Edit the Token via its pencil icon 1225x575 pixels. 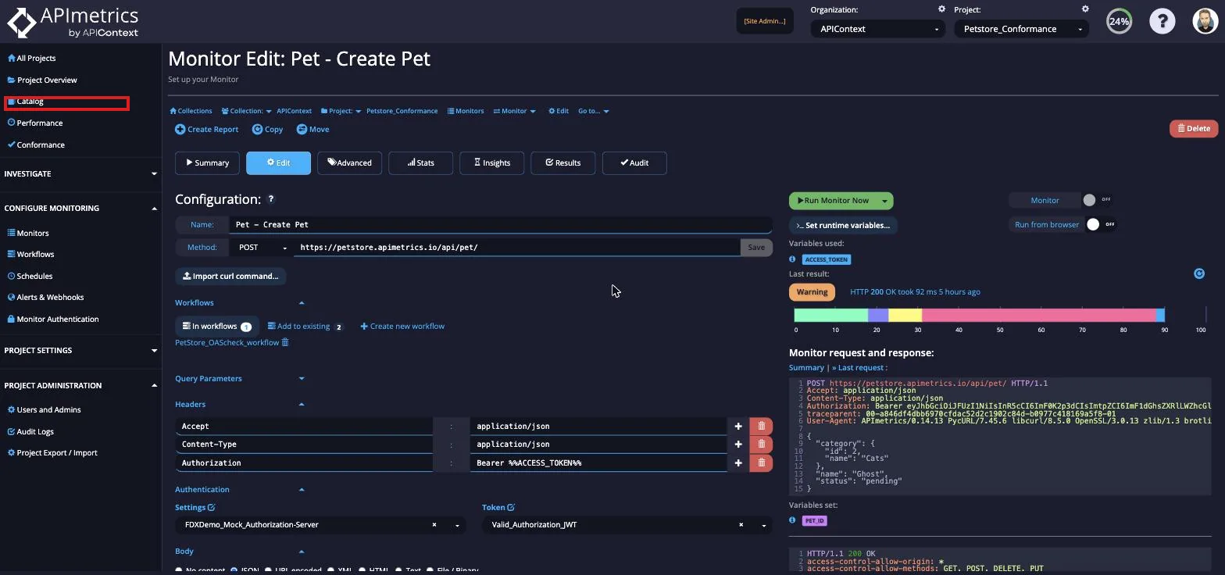511,507
